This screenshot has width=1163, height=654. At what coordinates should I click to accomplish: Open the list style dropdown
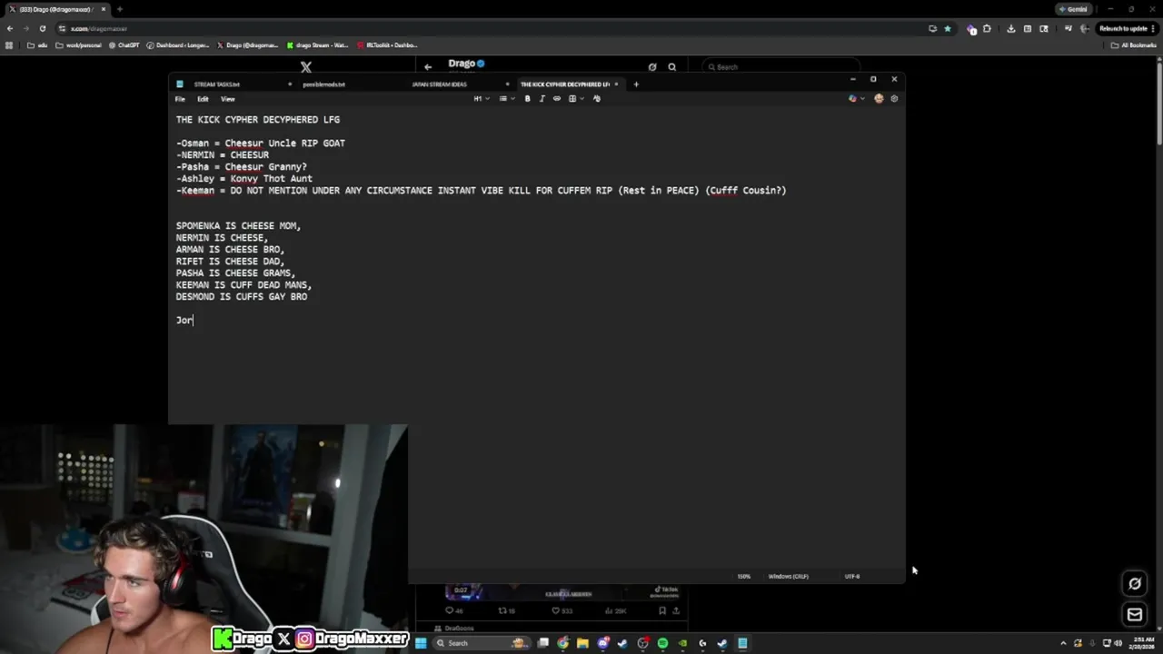(x=505, y=98)
